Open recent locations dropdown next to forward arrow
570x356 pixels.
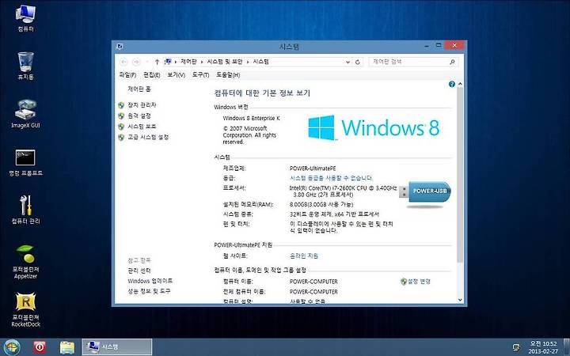coord(147,62)
